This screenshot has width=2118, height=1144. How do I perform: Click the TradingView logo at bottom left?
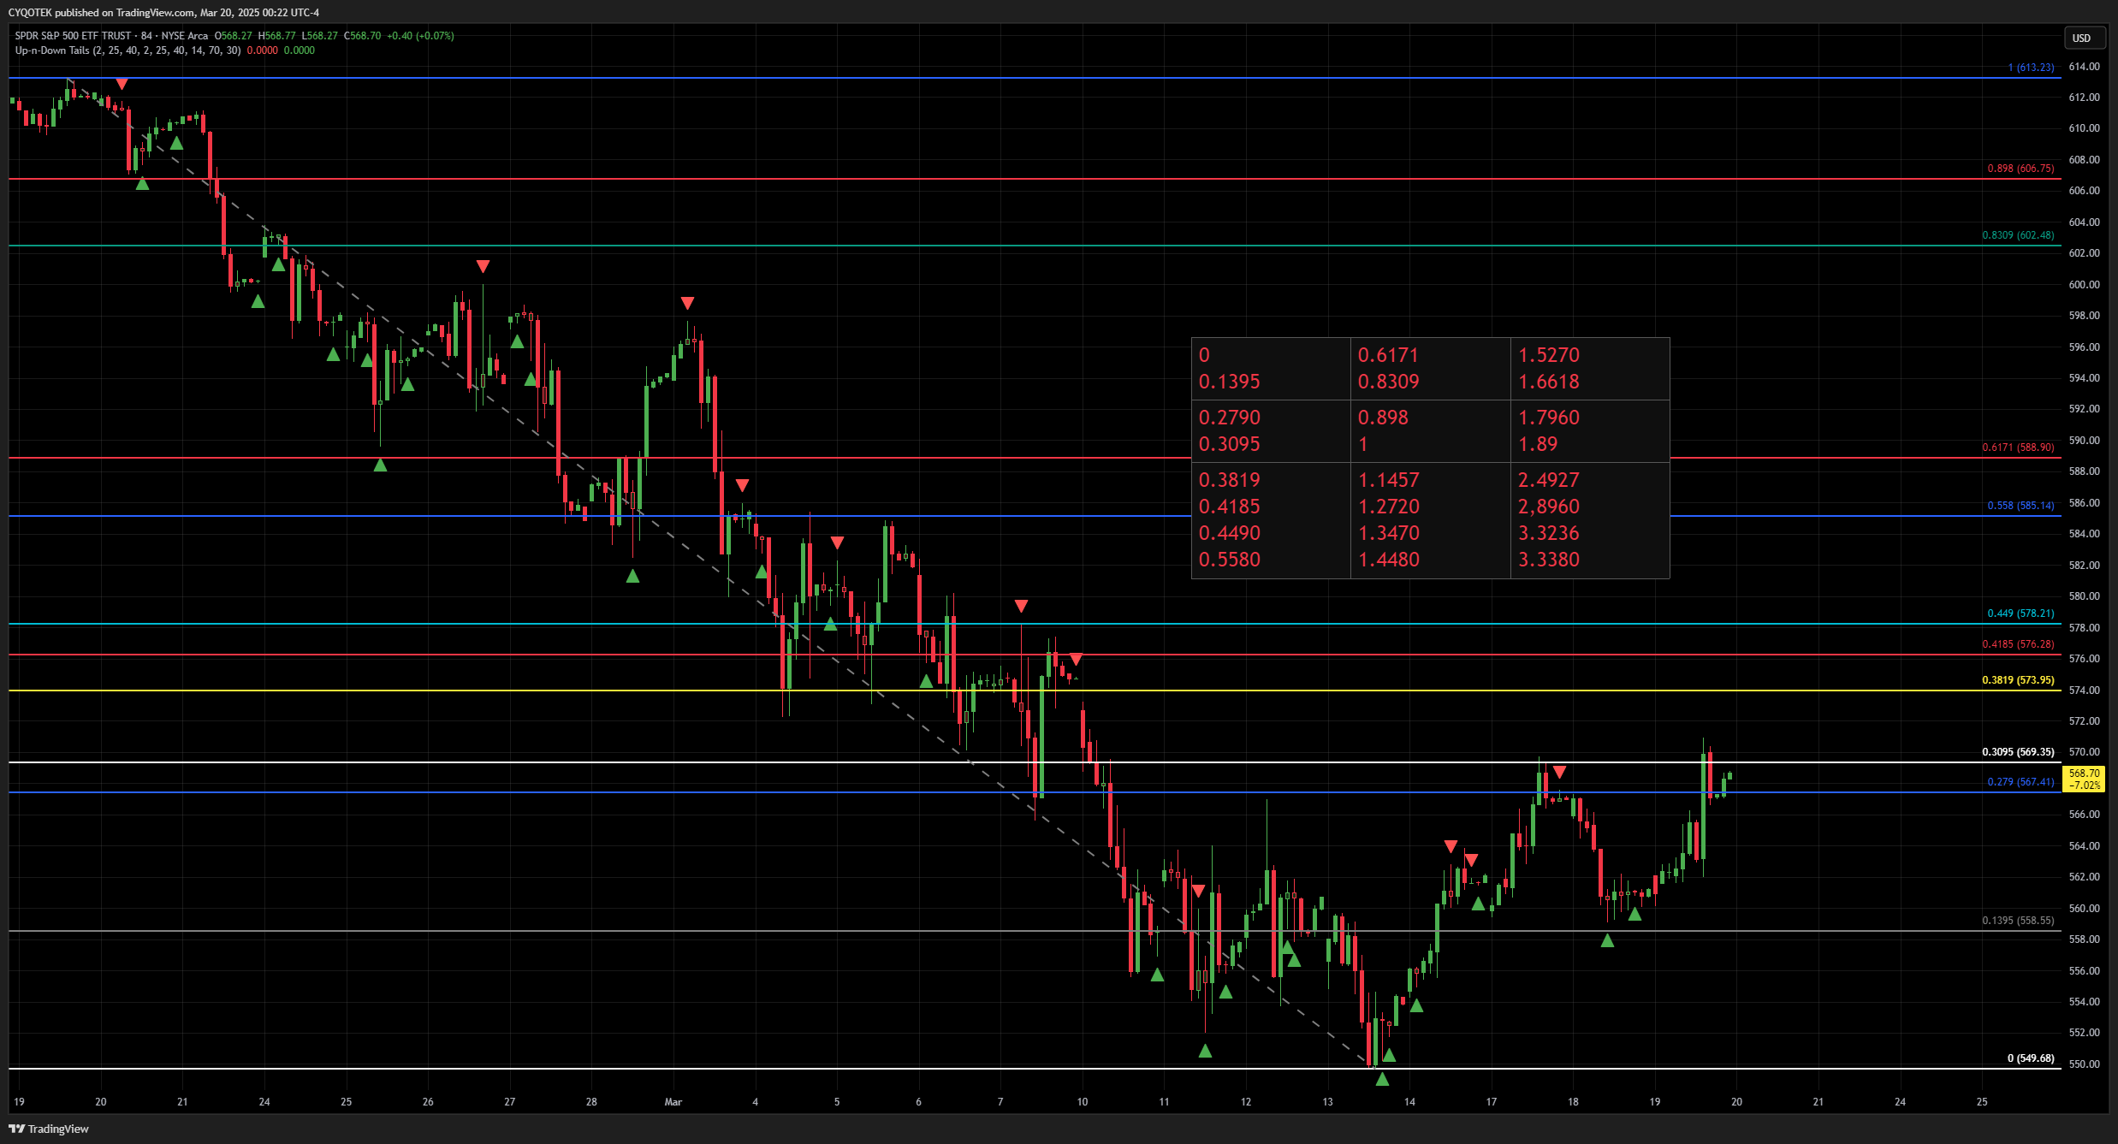pyautogui.click(x=49, y=1129)
